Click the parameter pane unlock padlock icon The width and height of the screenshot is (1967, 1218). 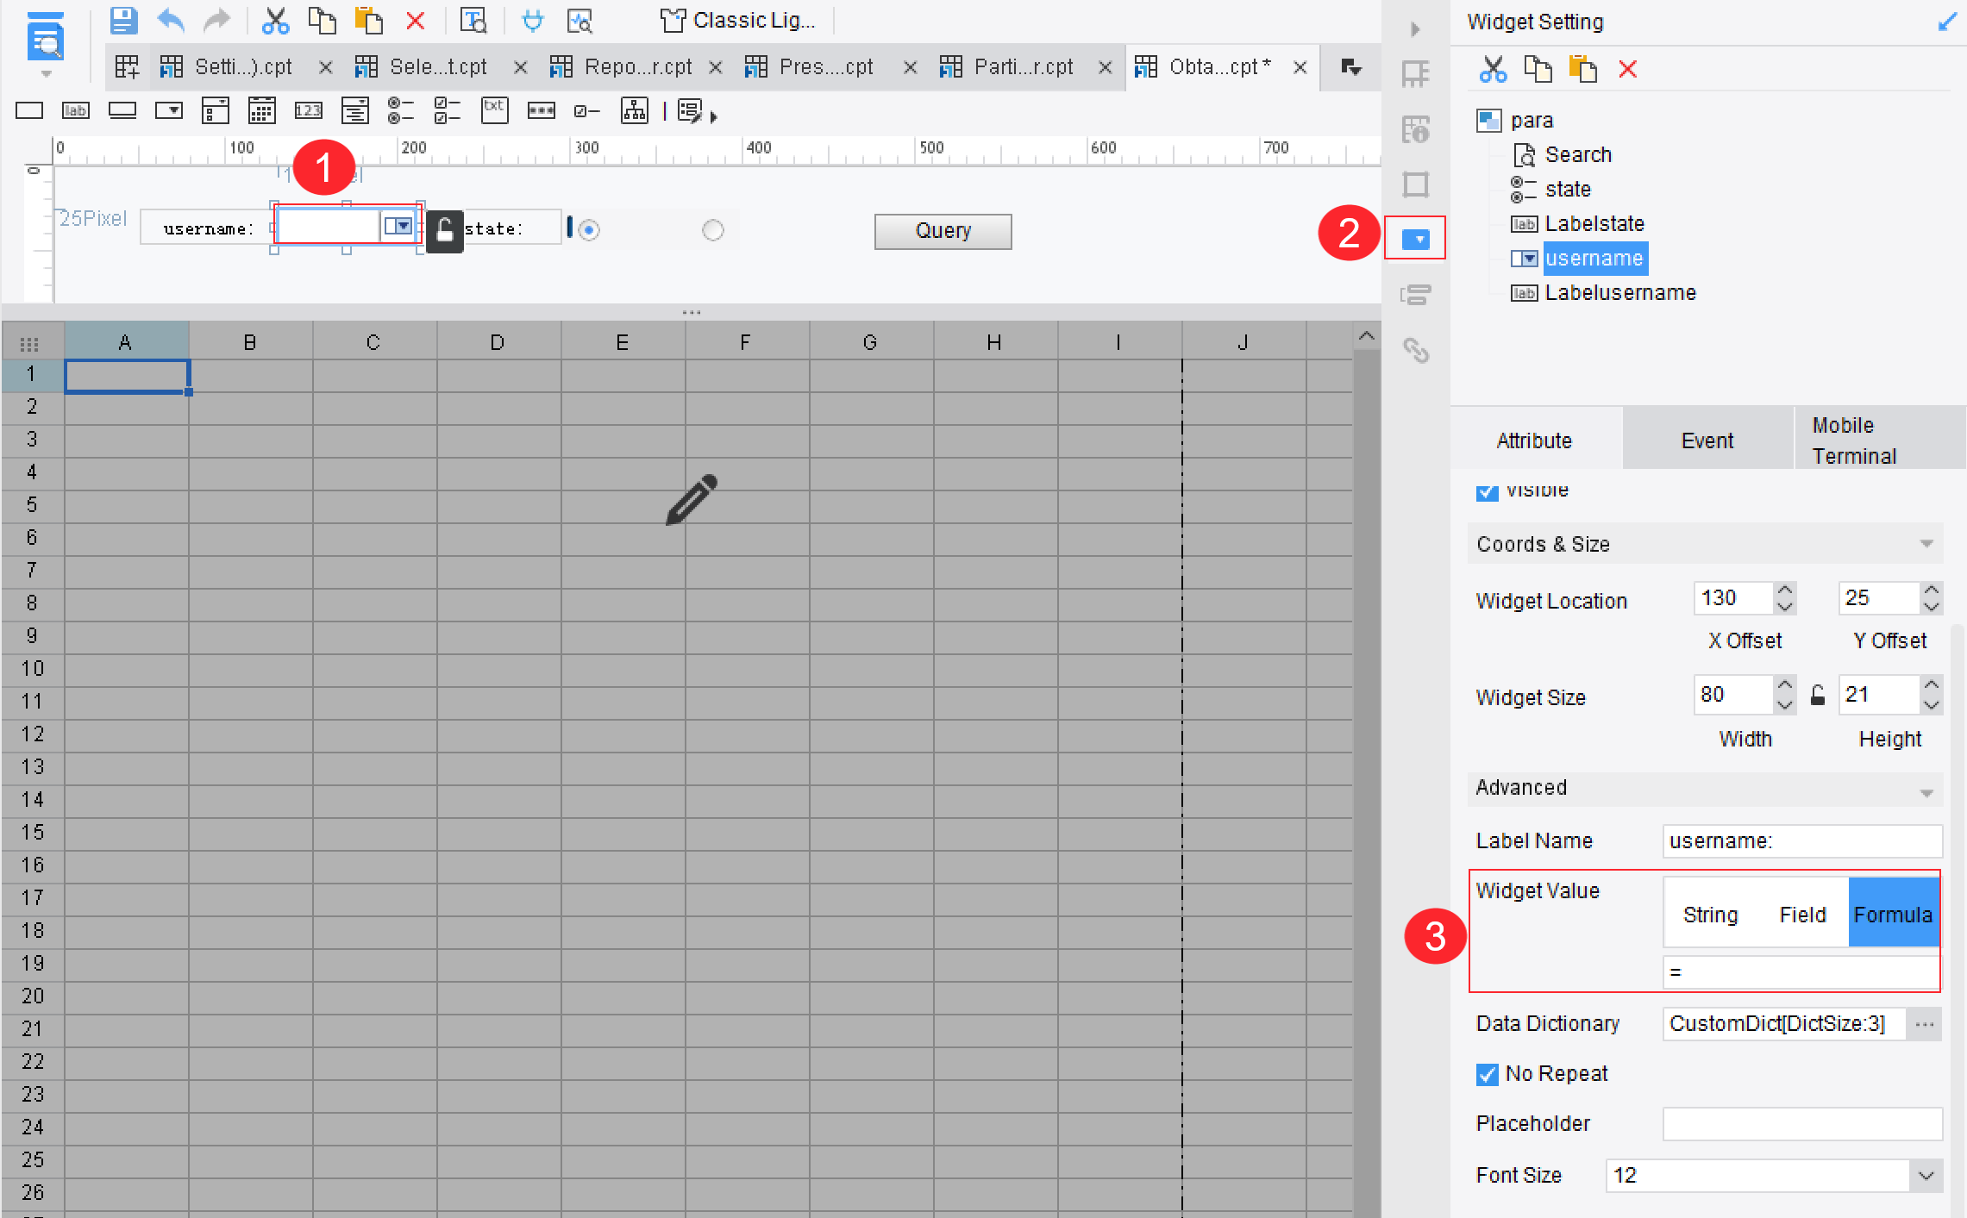pos(444,231)
